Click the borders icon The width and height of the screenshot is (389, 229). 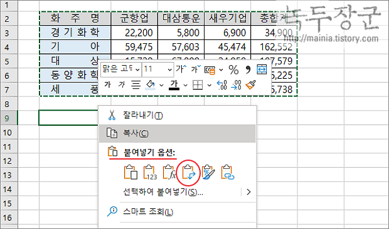pos(198,85)
